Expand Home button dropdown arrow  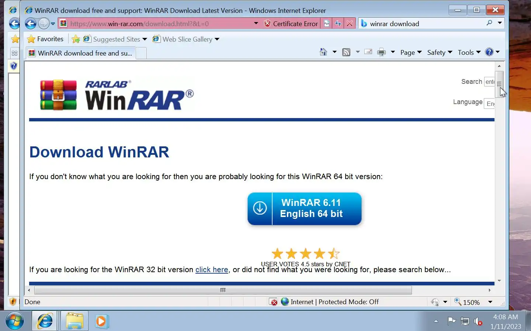334,52
